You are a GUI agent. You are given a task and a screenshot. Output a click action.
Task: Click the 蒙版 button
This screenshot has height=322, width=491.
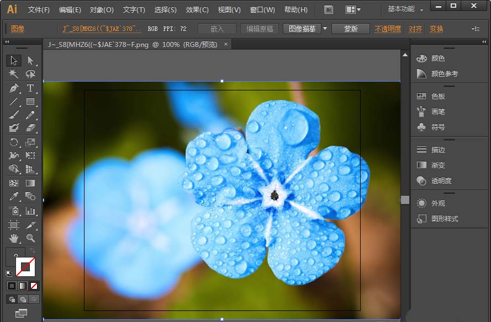[x=351, y=29]
